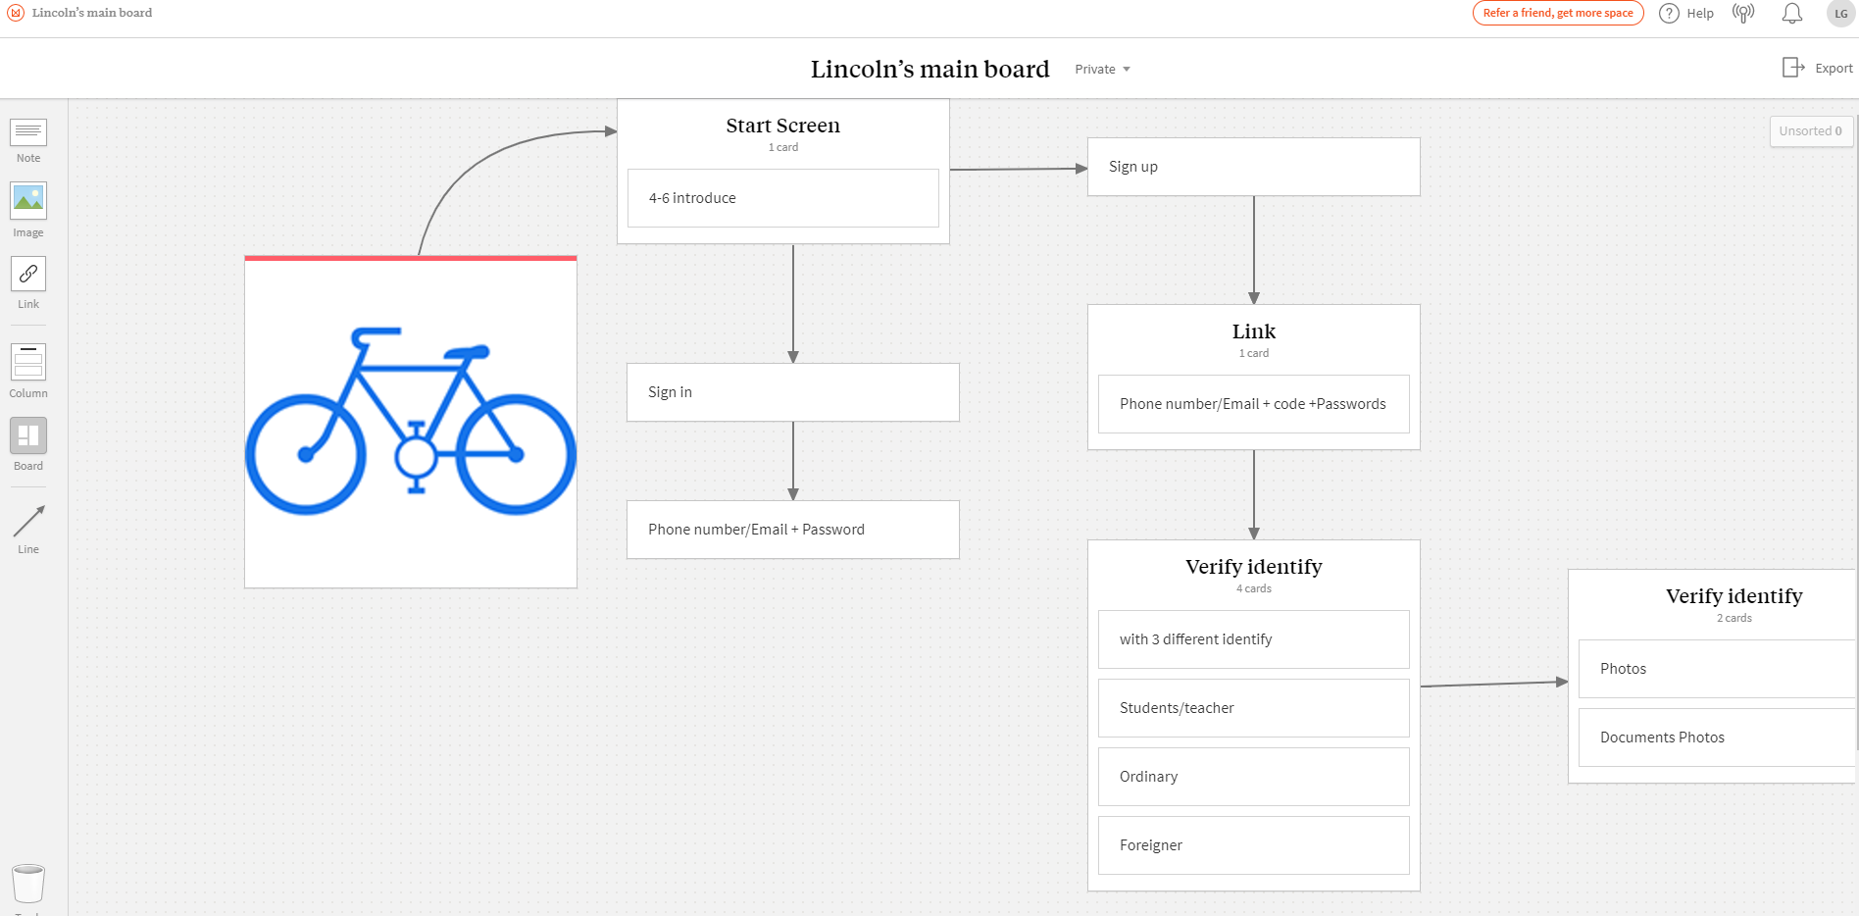Image resolution: width=1859 pixels, height=916 pixels.
Task: Select the Image tool icon
Action: pos(28,201)
